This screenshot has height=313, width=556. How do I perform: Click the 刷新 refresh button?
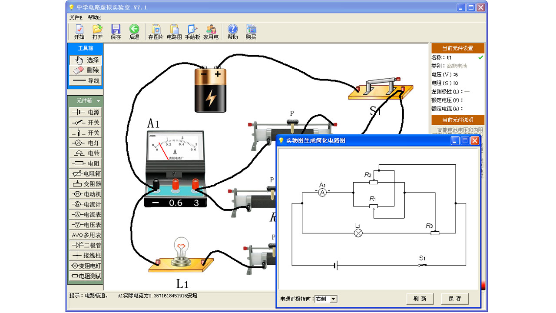pyautogui.click(x=420, y=299)
